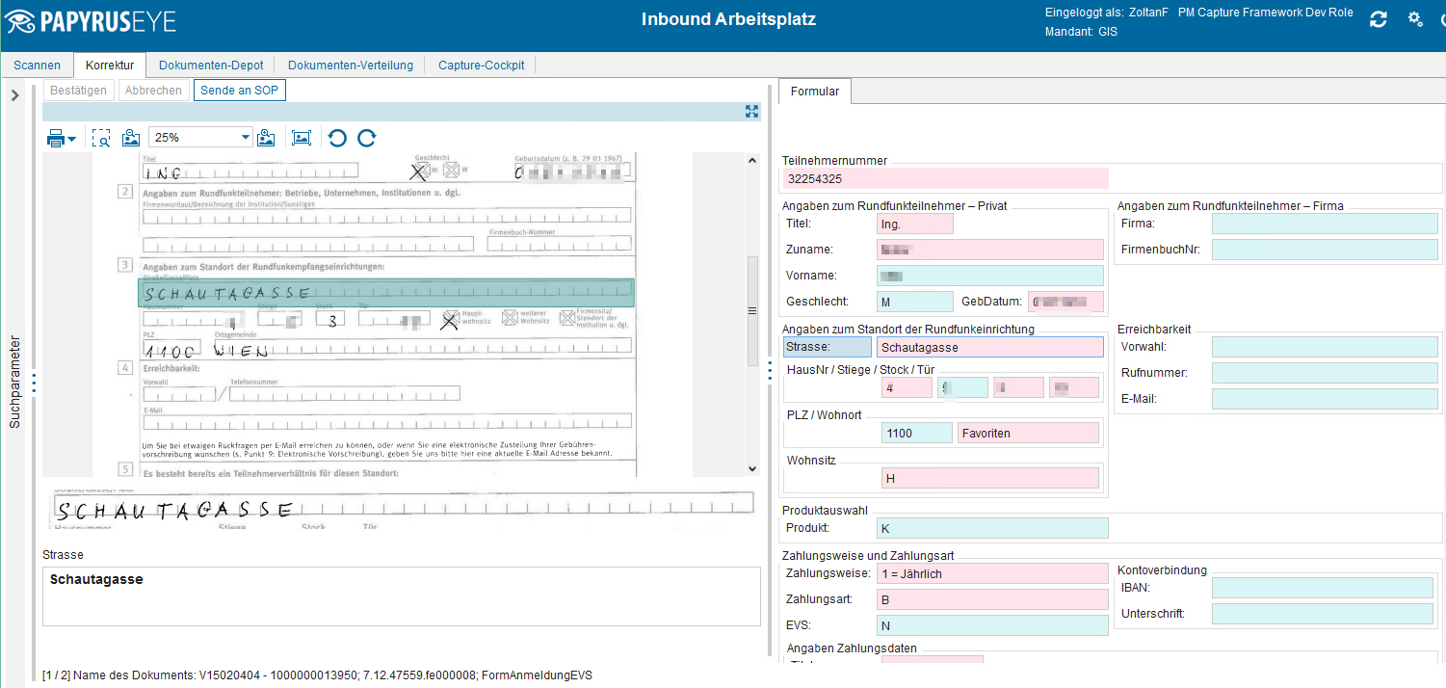Screen dimensions: 1446x688
Task: Click the IBAN input field
Action: [x=1325, y=588]
